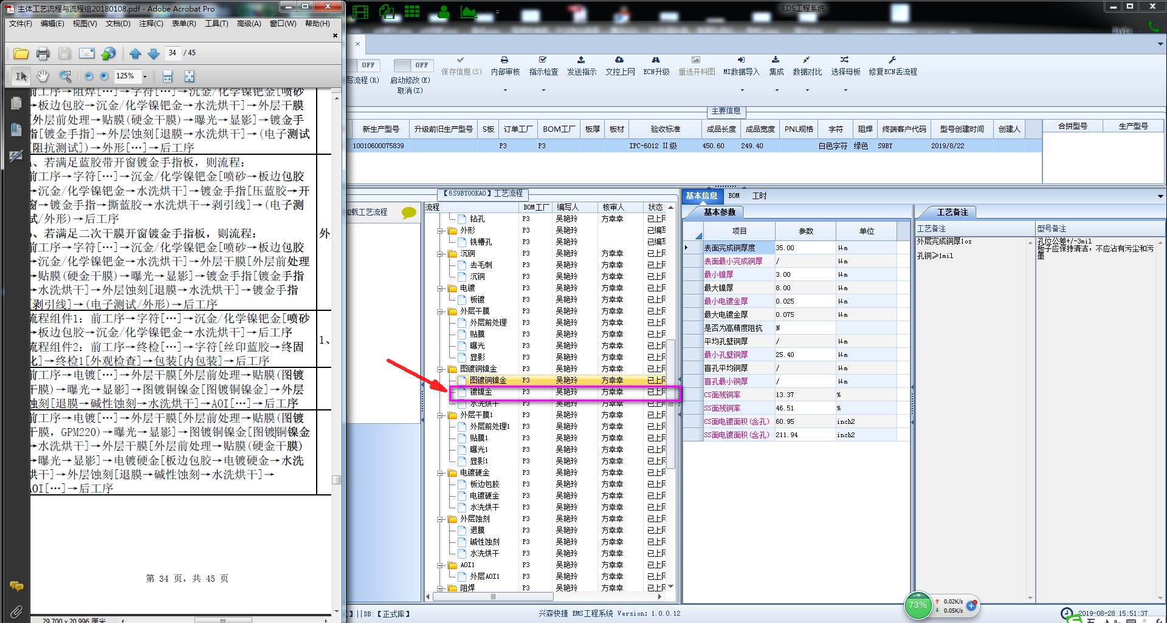Viewport: 1167px width, 623px height.
Task: Choose the Acrobat text select tool
Action: coord(21,76)
